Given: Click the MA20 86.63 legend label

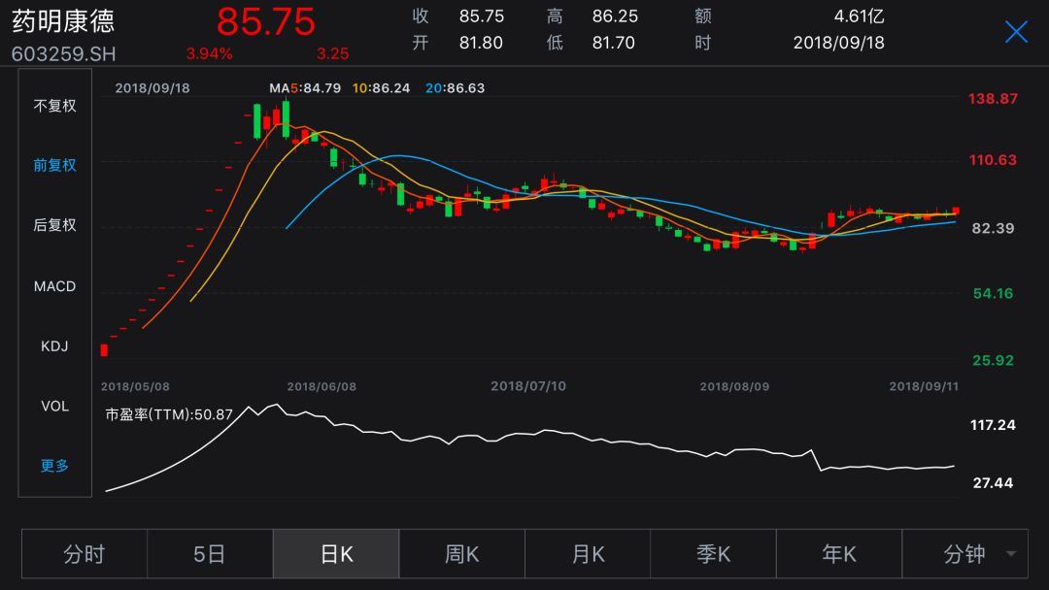Looking at the screenshot, I should (x=455, y=88).
